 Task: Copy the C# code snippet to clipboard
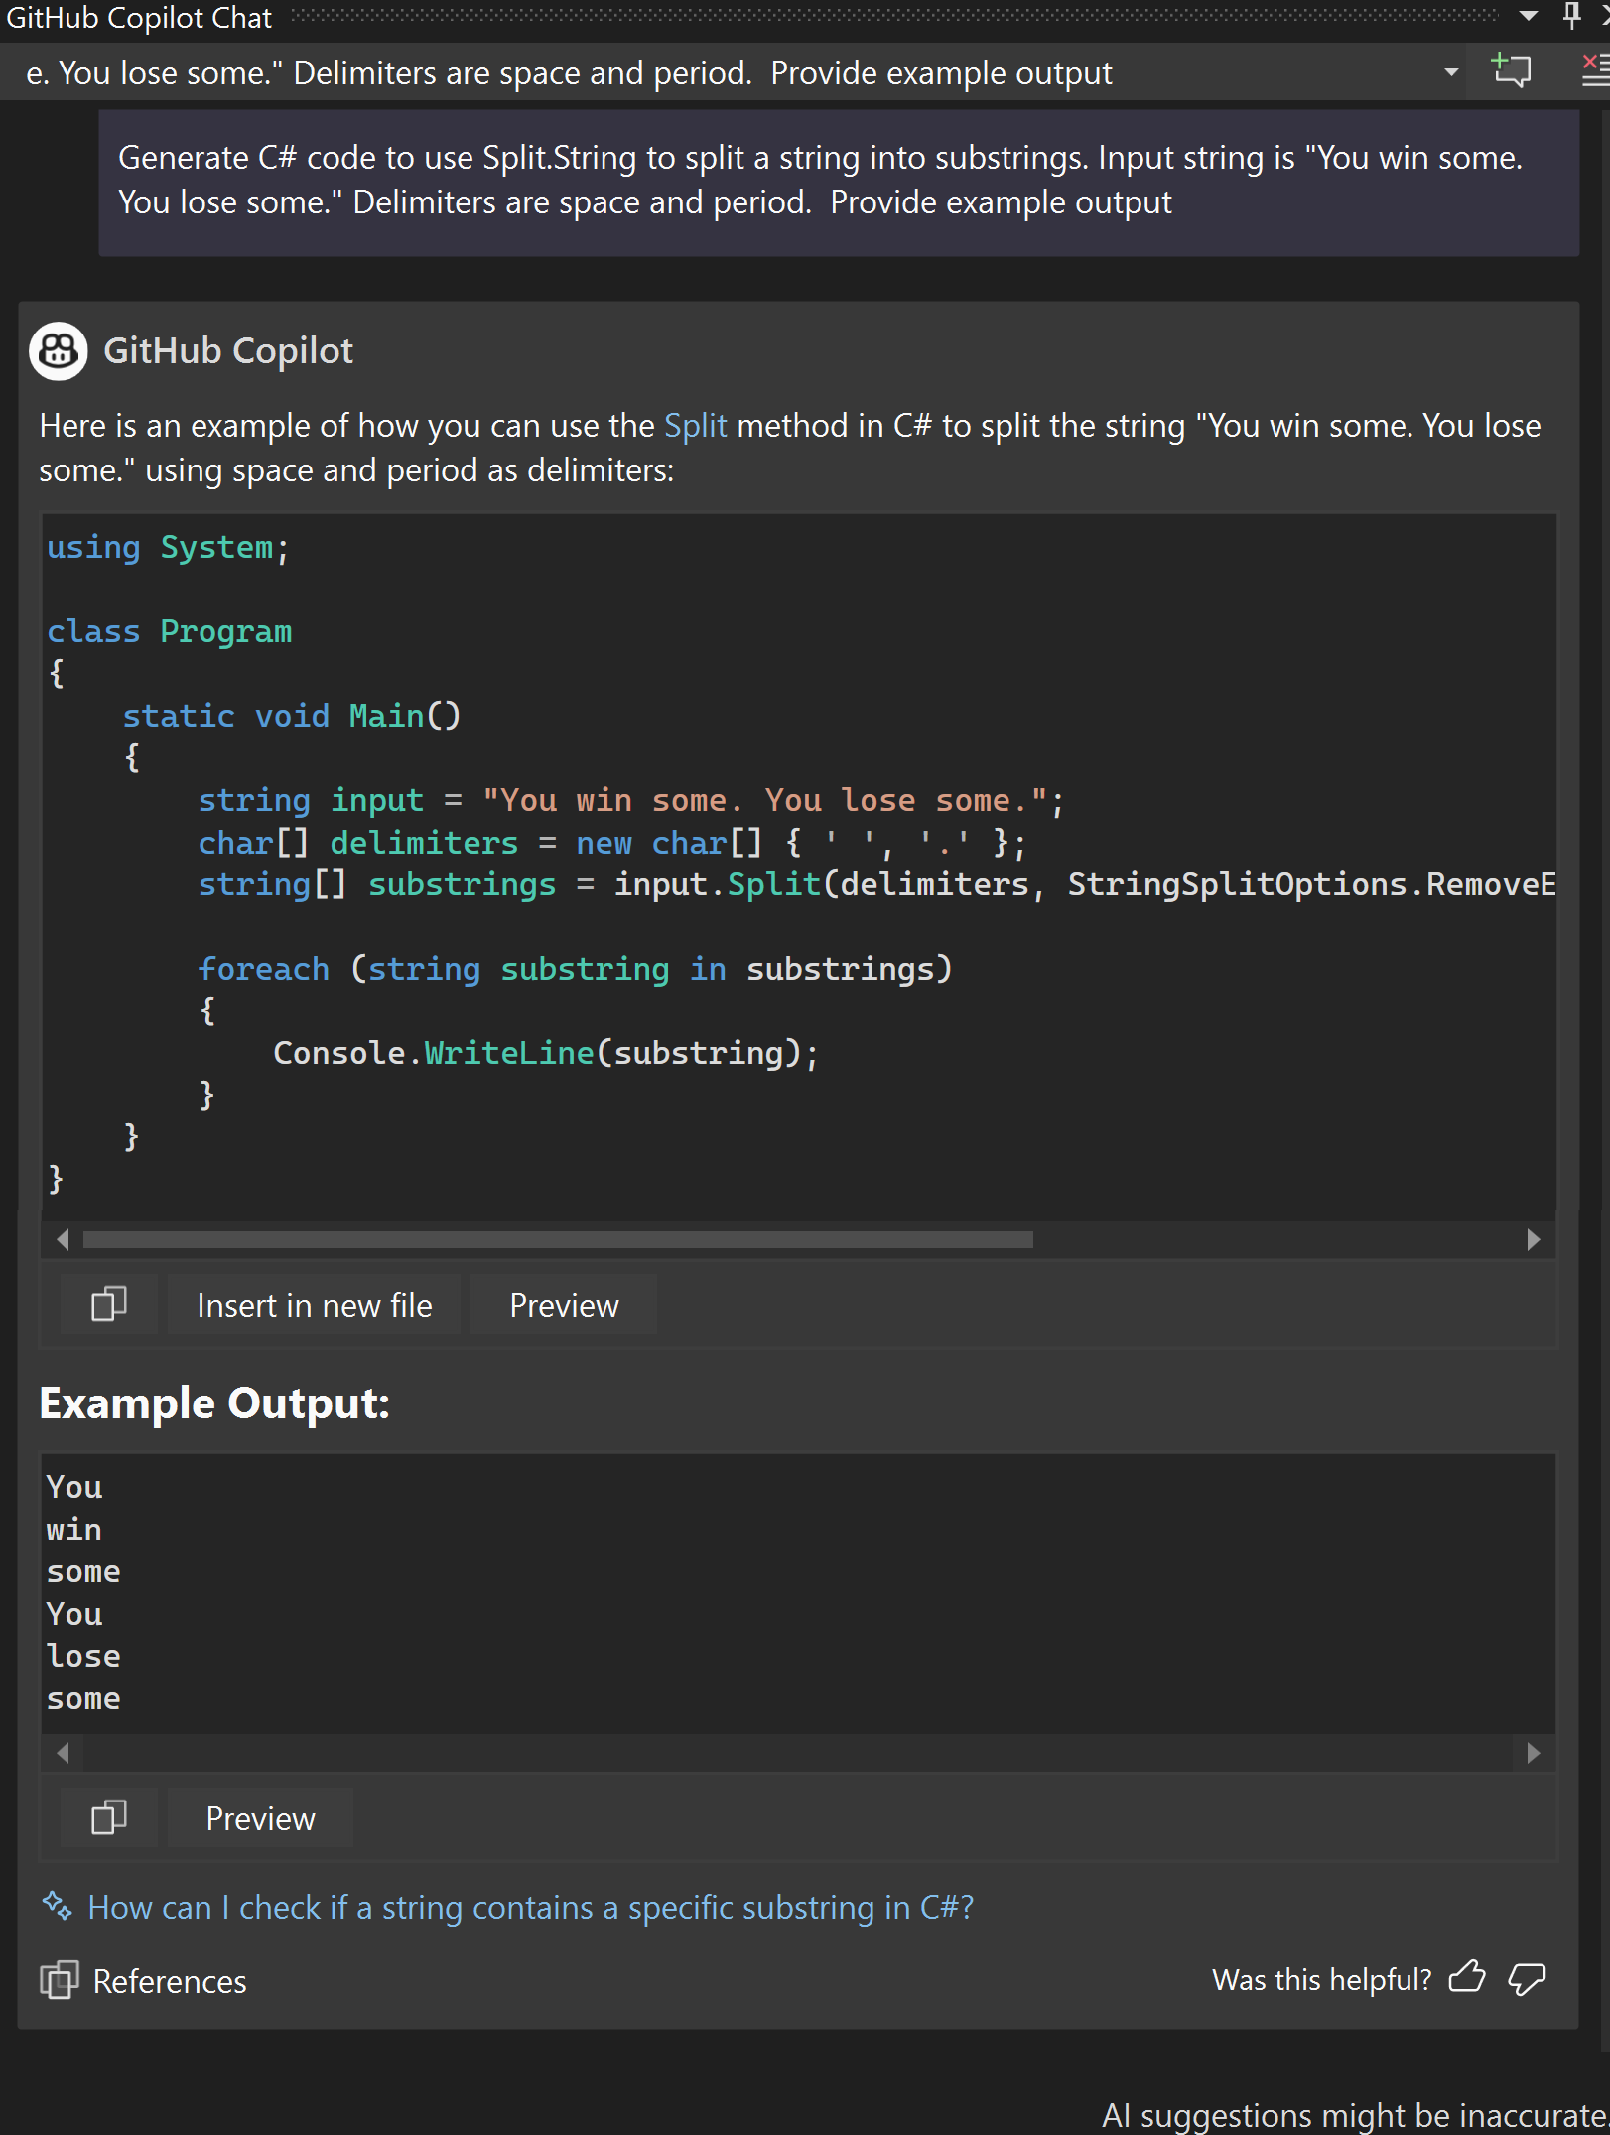coord(107,1304)
